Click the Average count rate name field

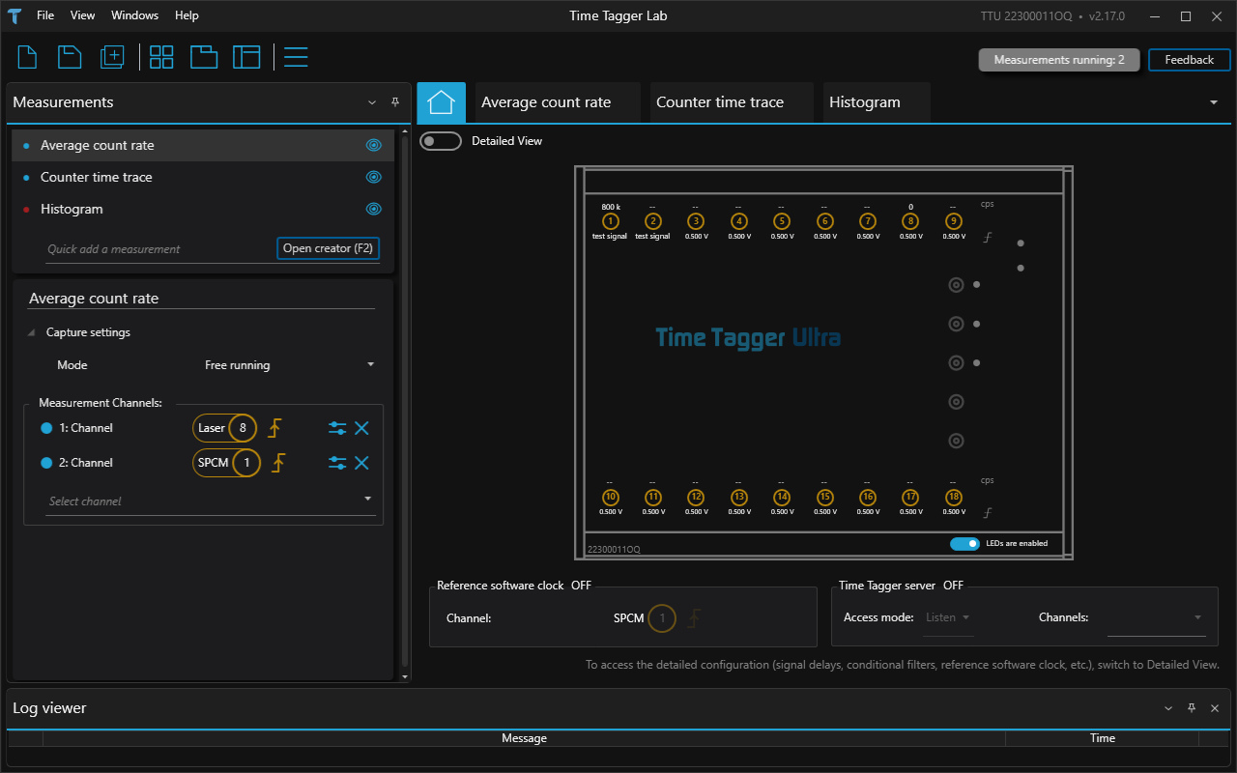pos(201,299)
